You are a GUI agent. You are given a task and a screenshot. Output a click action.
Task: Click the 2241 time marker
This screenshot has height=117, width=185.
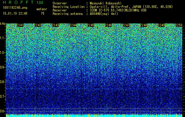point(20,25)
